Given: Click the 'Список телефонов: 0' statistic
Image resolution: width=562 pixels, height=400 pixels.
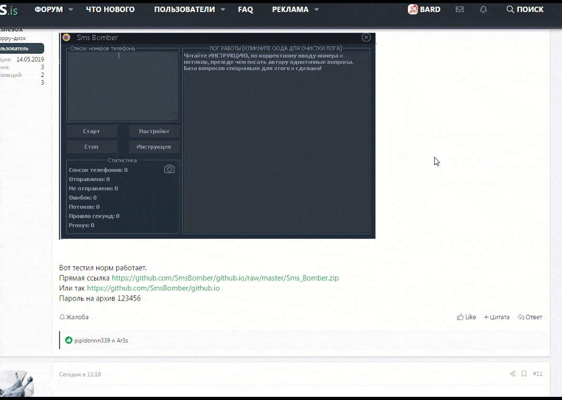Looking at the screenshot, I should point(98,170).
